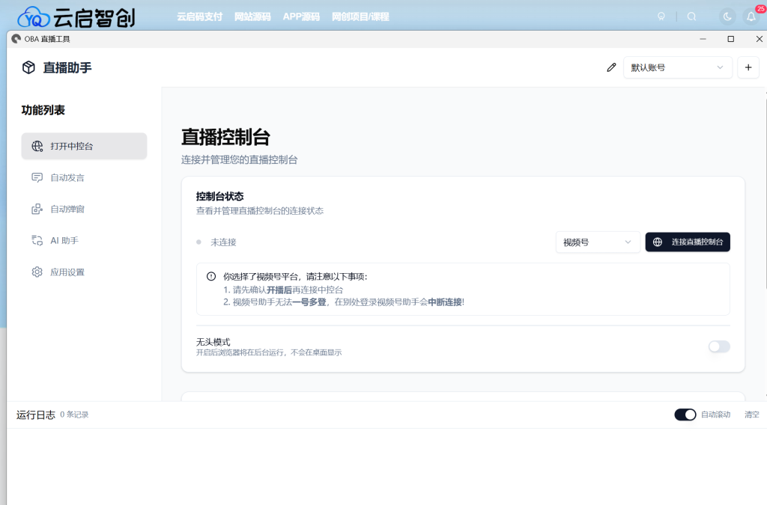Expand the 视频号 platform selector
Viewport: 767px width, 505px height.
pos(597,242)
